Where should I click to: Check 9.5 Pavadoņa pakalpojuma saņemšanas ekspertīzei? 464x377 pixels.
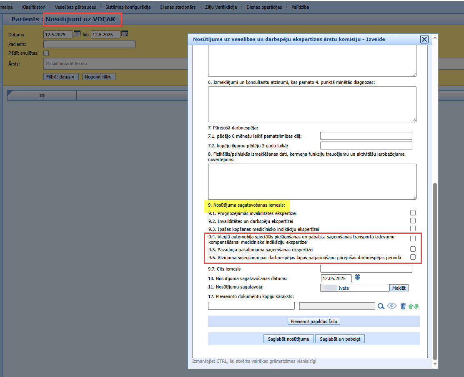[413, 249]
